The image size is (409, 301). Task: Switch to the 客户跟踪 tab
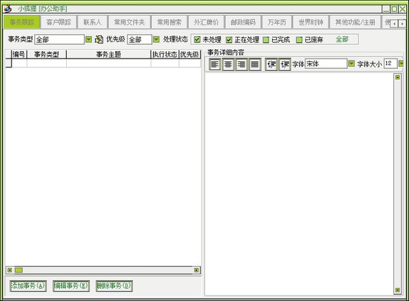click(x=58, y=22)
